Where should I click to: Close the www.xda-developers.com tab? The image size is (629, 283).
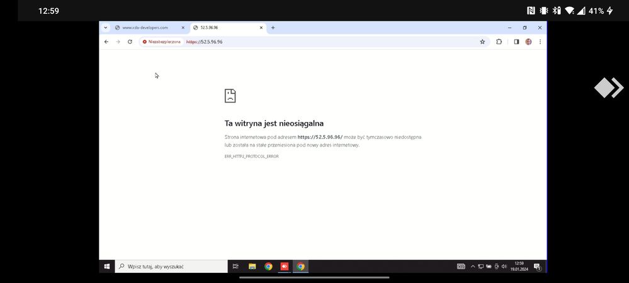click(183, 28)
